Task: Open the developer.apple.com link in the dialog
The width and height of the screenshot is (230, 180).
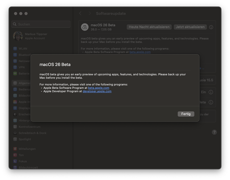Action: coord(97,91)
